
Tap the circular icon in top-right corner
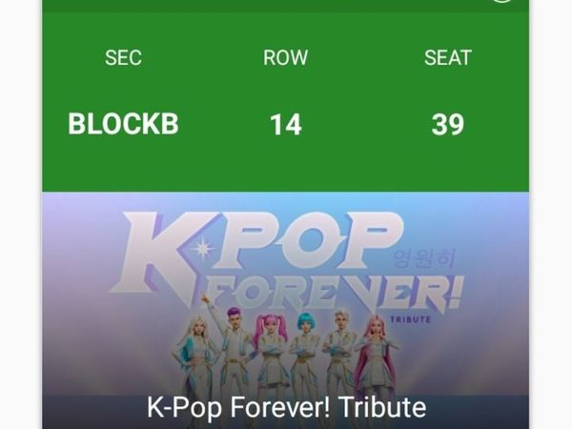point(501,2)
